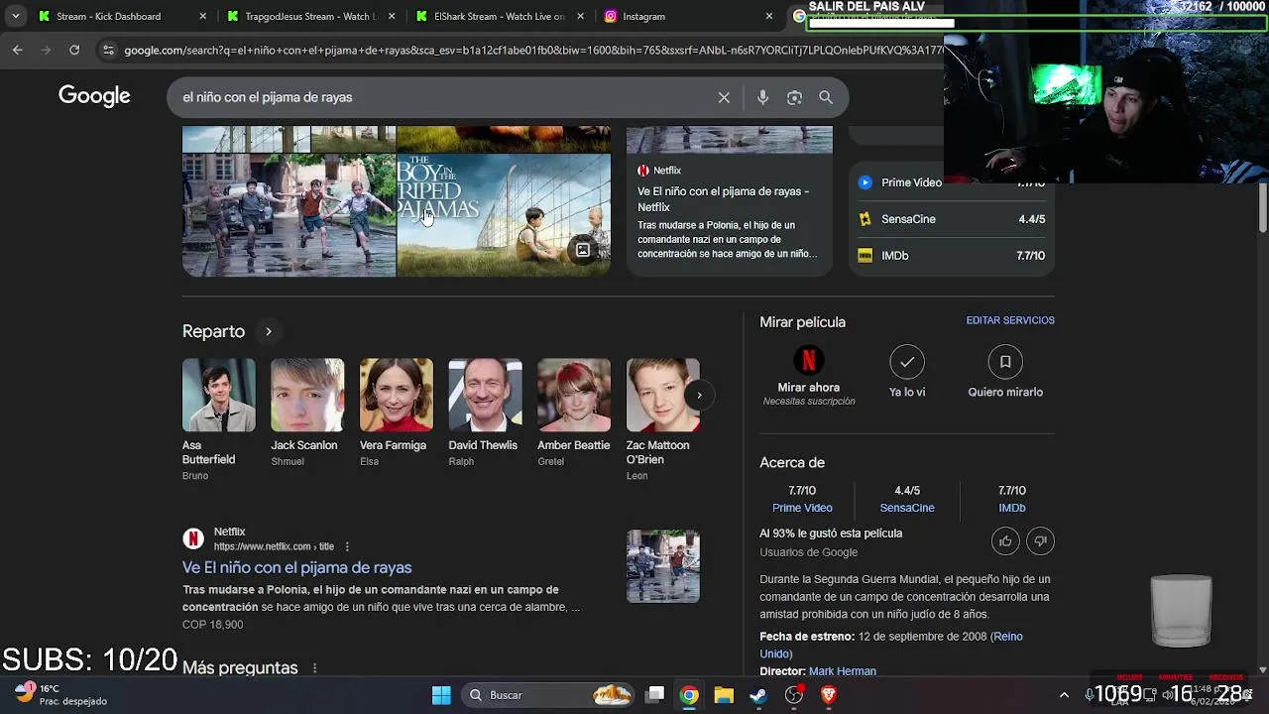Show next cast members with carousel arrow
The image size is (1269, 714).
(x=699, y=395)
